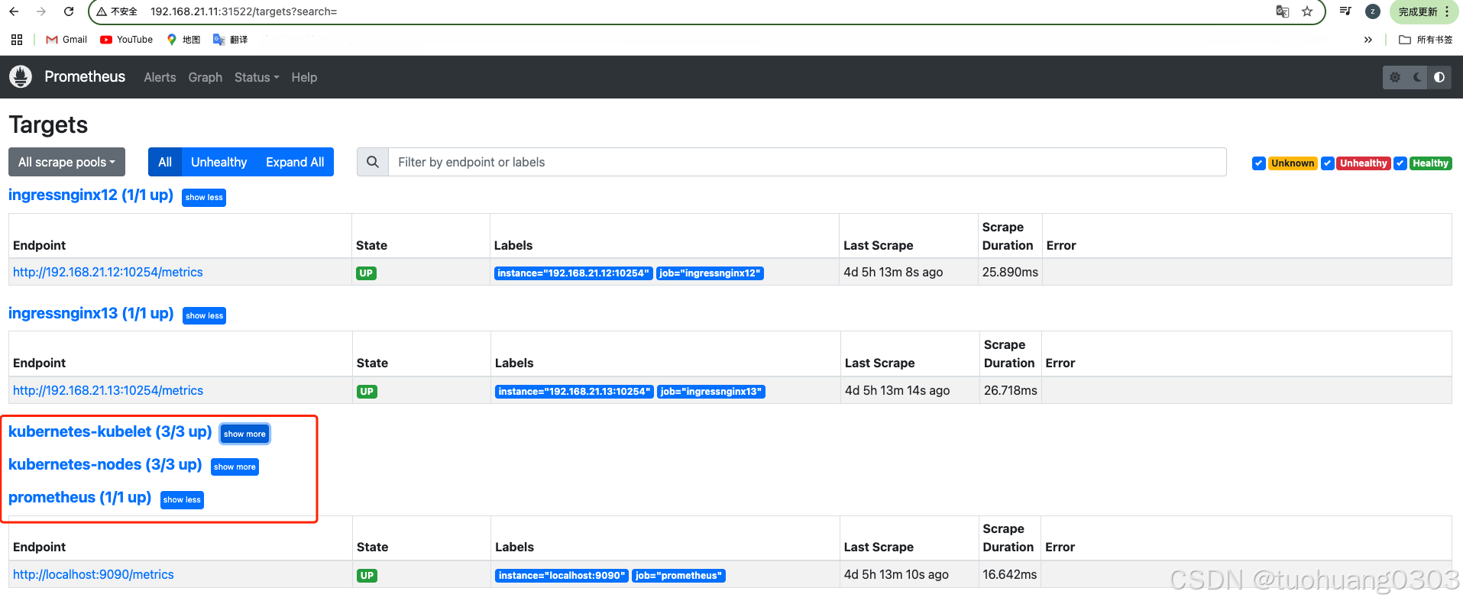
Task: Click the Prometheus flame logo
Action: tap(21, 76)
